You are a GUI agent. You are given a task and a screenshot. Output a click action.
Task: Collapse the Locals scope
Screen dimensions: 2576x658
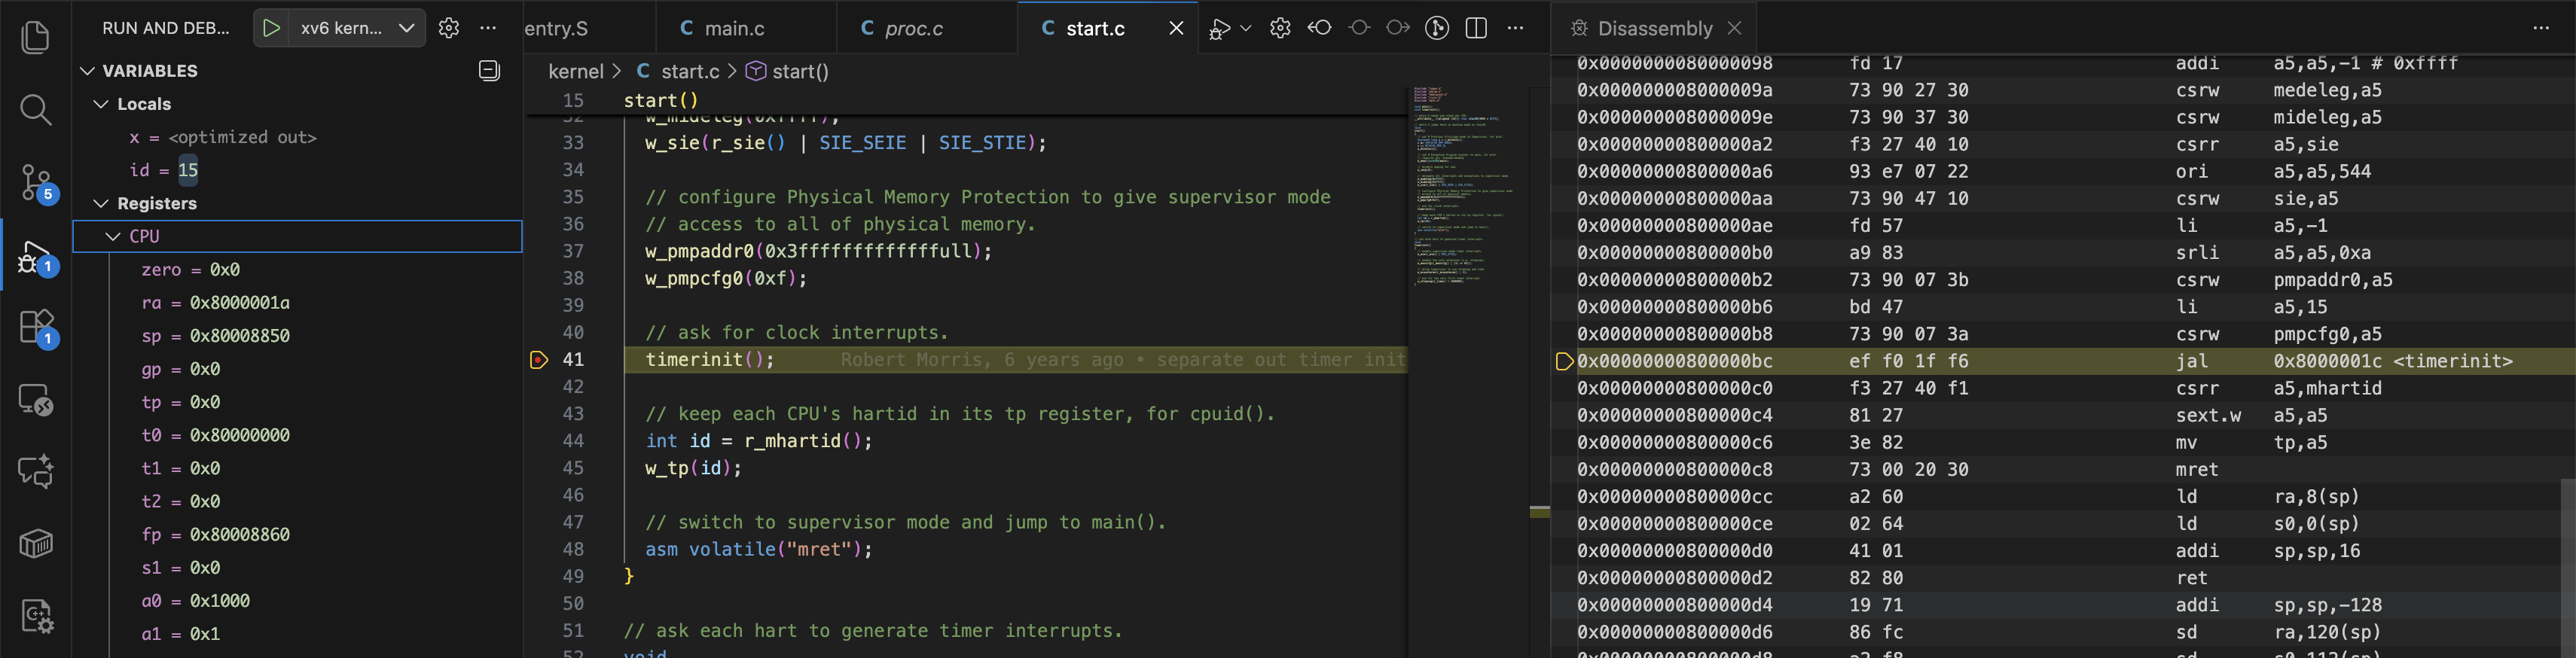coord(101,104)
